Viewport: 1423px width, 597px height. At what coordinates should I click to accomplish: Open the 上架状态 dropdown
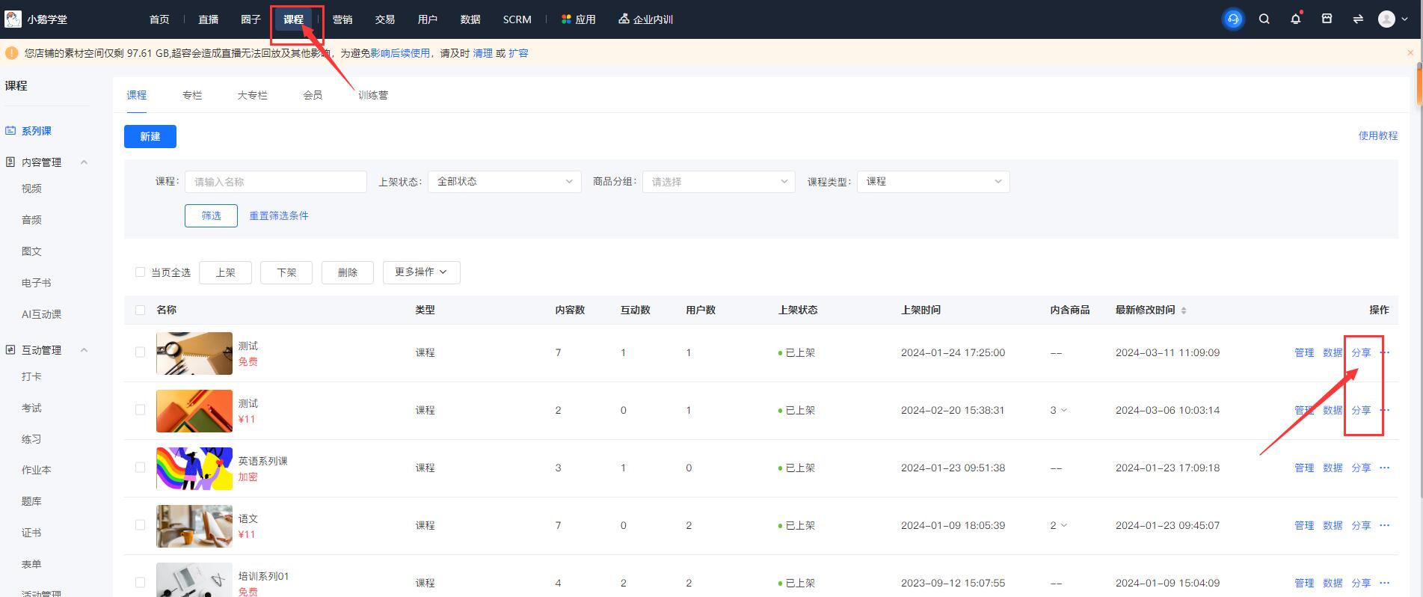504,182
